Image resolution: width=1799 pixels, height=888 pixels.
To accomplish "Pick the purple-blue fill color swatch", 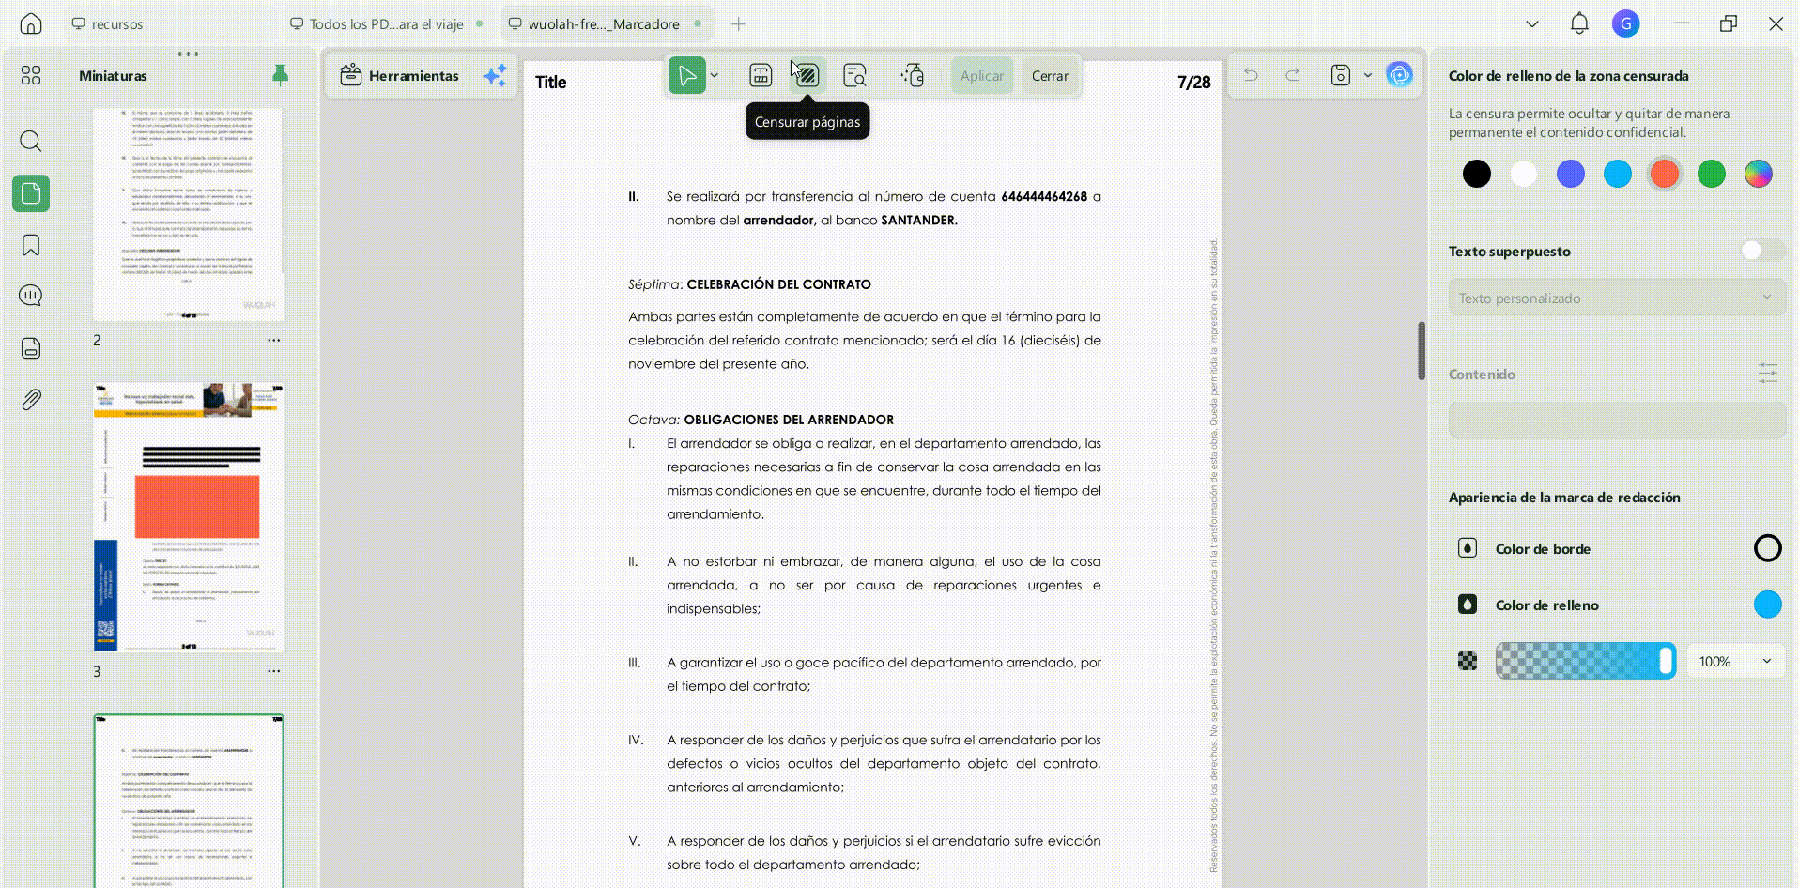I will coord(1571,174).
